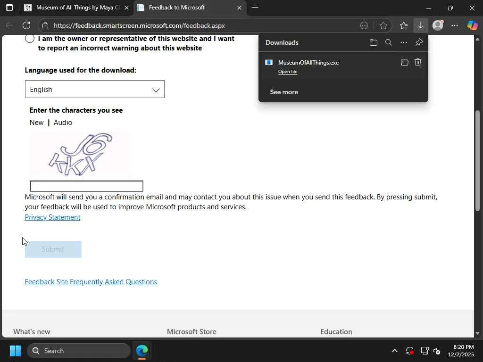
Task: Show hidden system tray icons
Action: 395,351
